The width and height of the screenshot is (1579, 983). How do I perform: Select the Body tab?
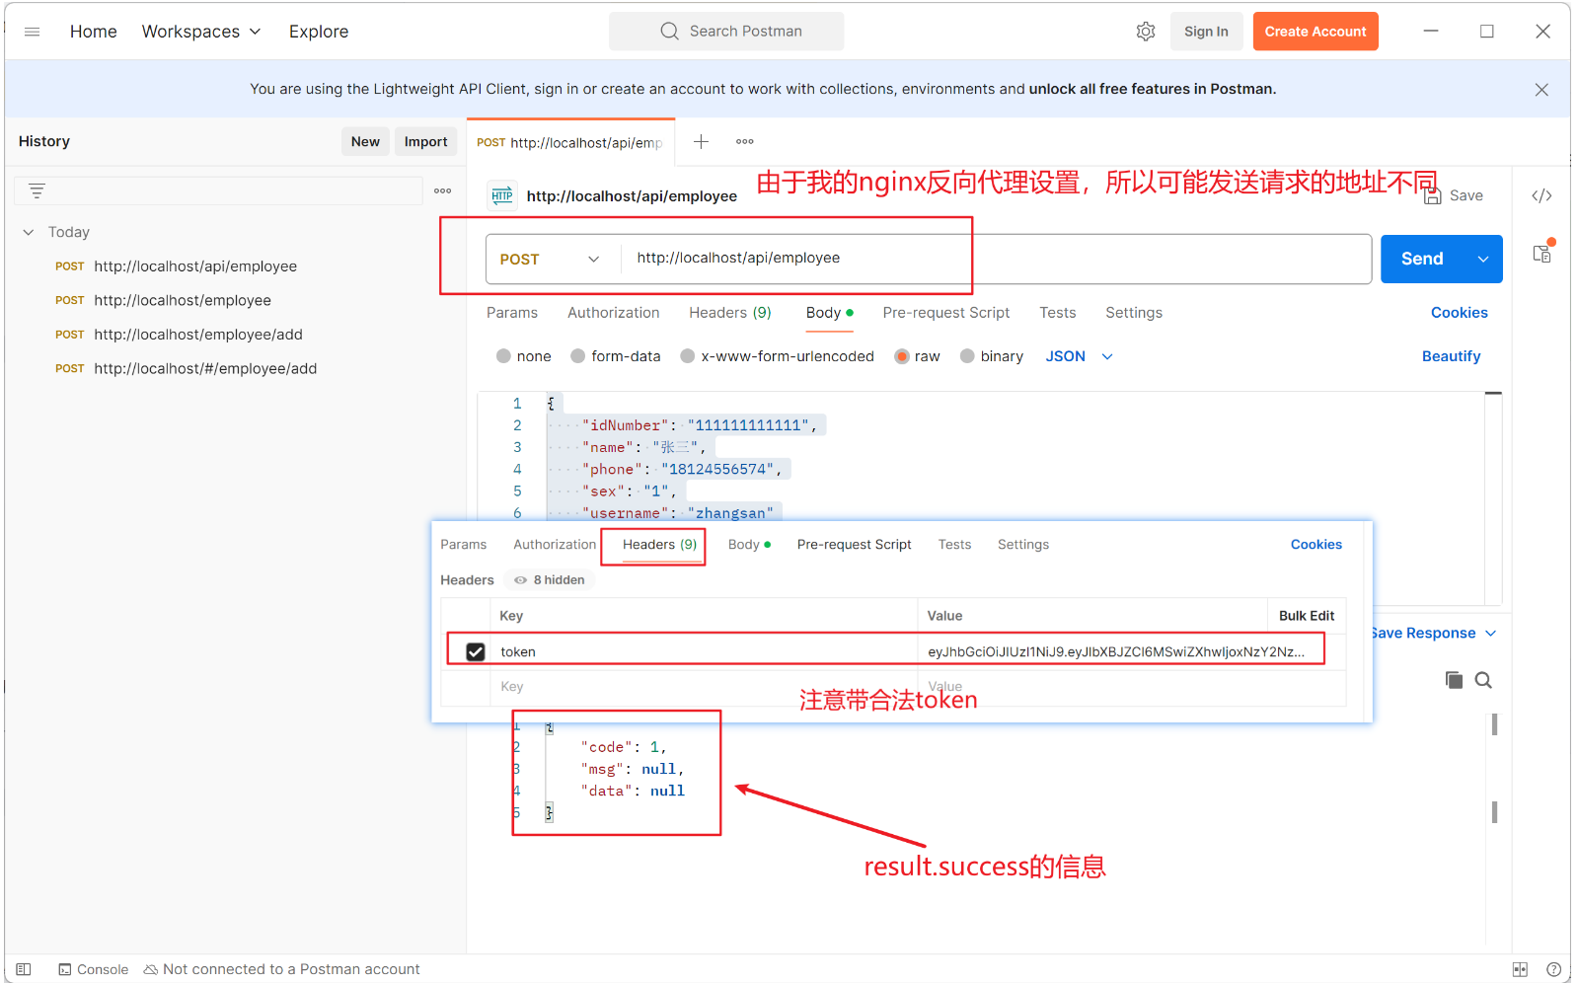[x=829, y=313]
